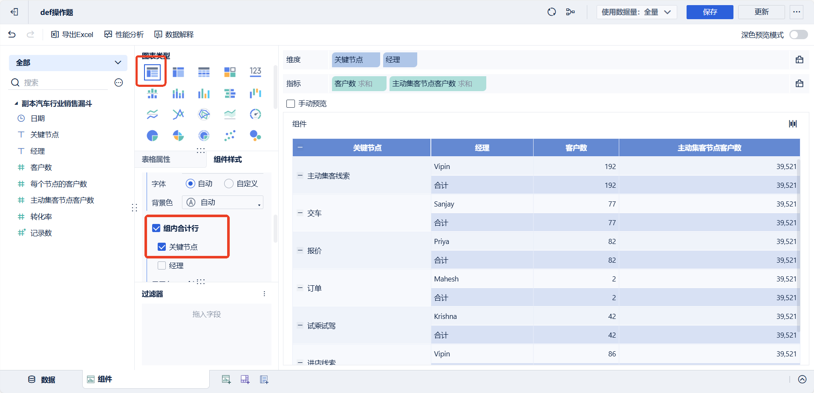Collapse the 报价 row group
The image size is (814, 393).
point(300,250)
